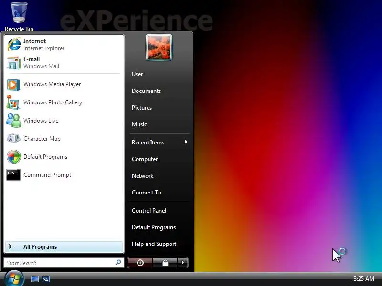
Task: Click the user account picture
Action: (159, 47)
